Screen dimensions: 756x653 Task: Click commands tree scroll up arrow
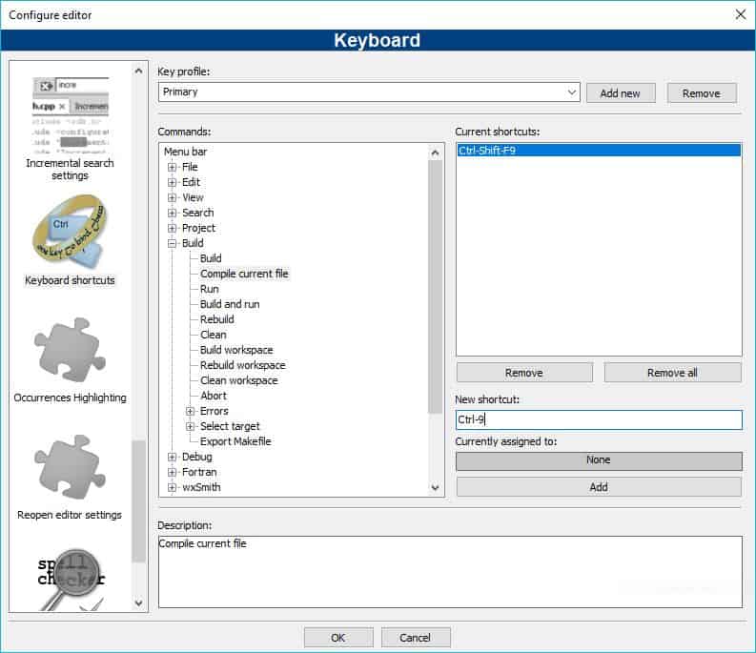(x=436, y=153)
